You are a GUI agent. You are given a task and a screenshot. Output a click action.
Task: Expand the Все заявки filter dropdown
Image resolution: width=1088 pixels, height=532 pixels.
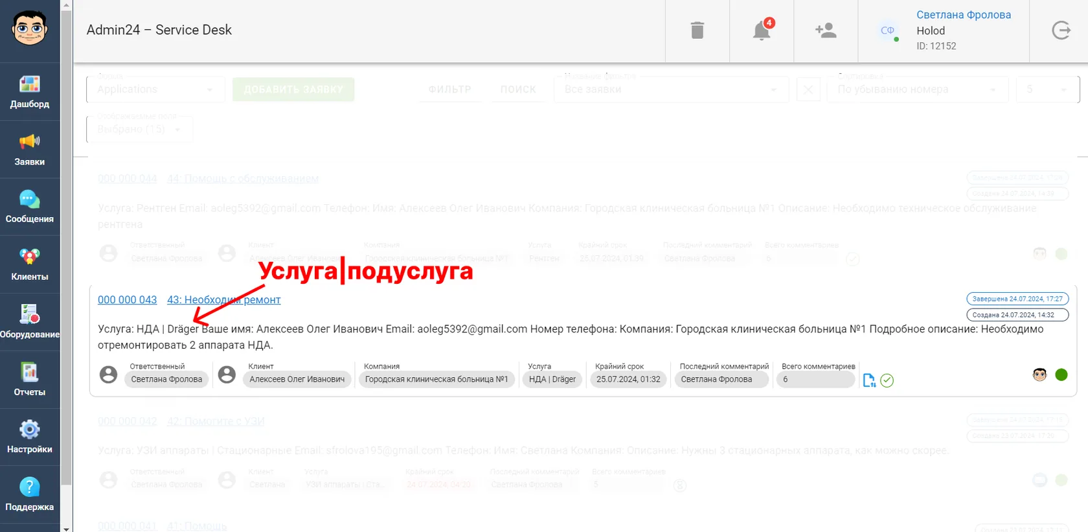point(671,89)
